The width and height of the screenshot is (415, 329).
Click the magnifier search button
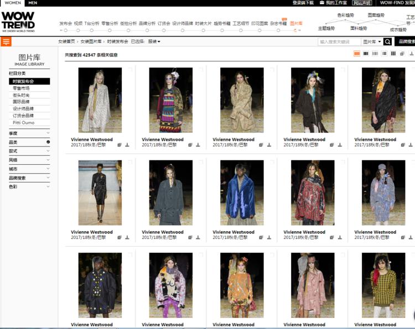pyautogui.click(x=388, y=42)
